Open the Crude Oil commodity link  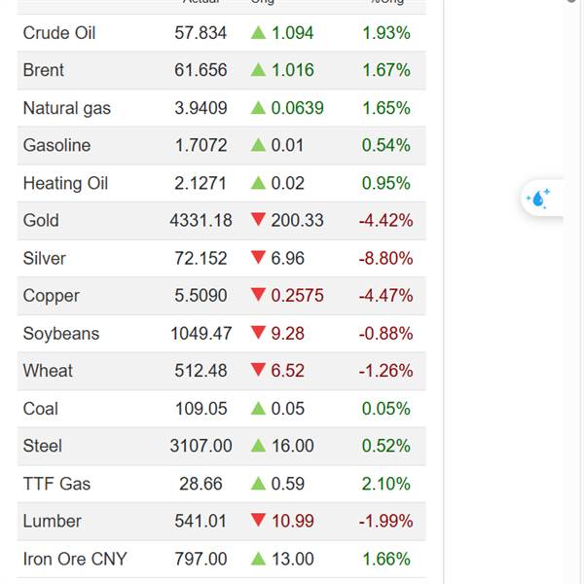click(x=59, y=33)
